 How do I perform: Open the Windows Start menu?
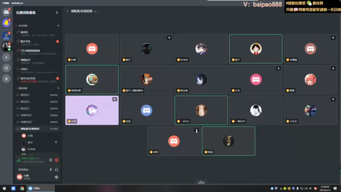(x=4, y=188)
